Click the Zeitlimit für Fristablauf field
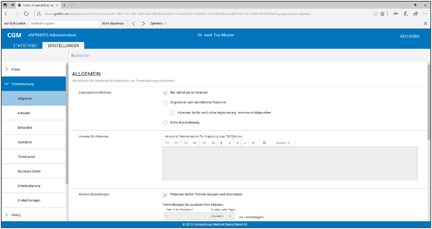The height and width of the screenshot is (229, 432). 184,216
